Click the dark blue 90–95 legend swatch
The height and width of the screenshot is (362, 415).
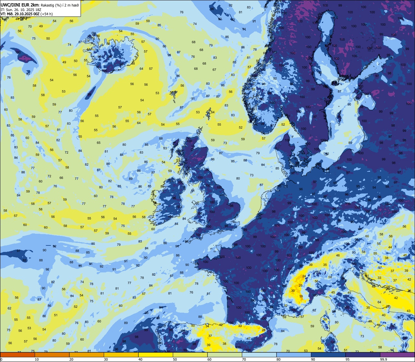328,355
